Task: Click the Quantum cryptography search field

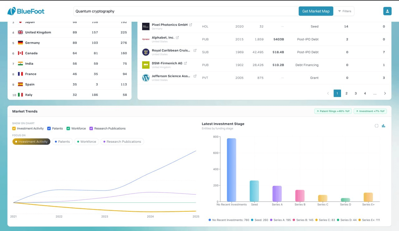Action: pos(186,11)
